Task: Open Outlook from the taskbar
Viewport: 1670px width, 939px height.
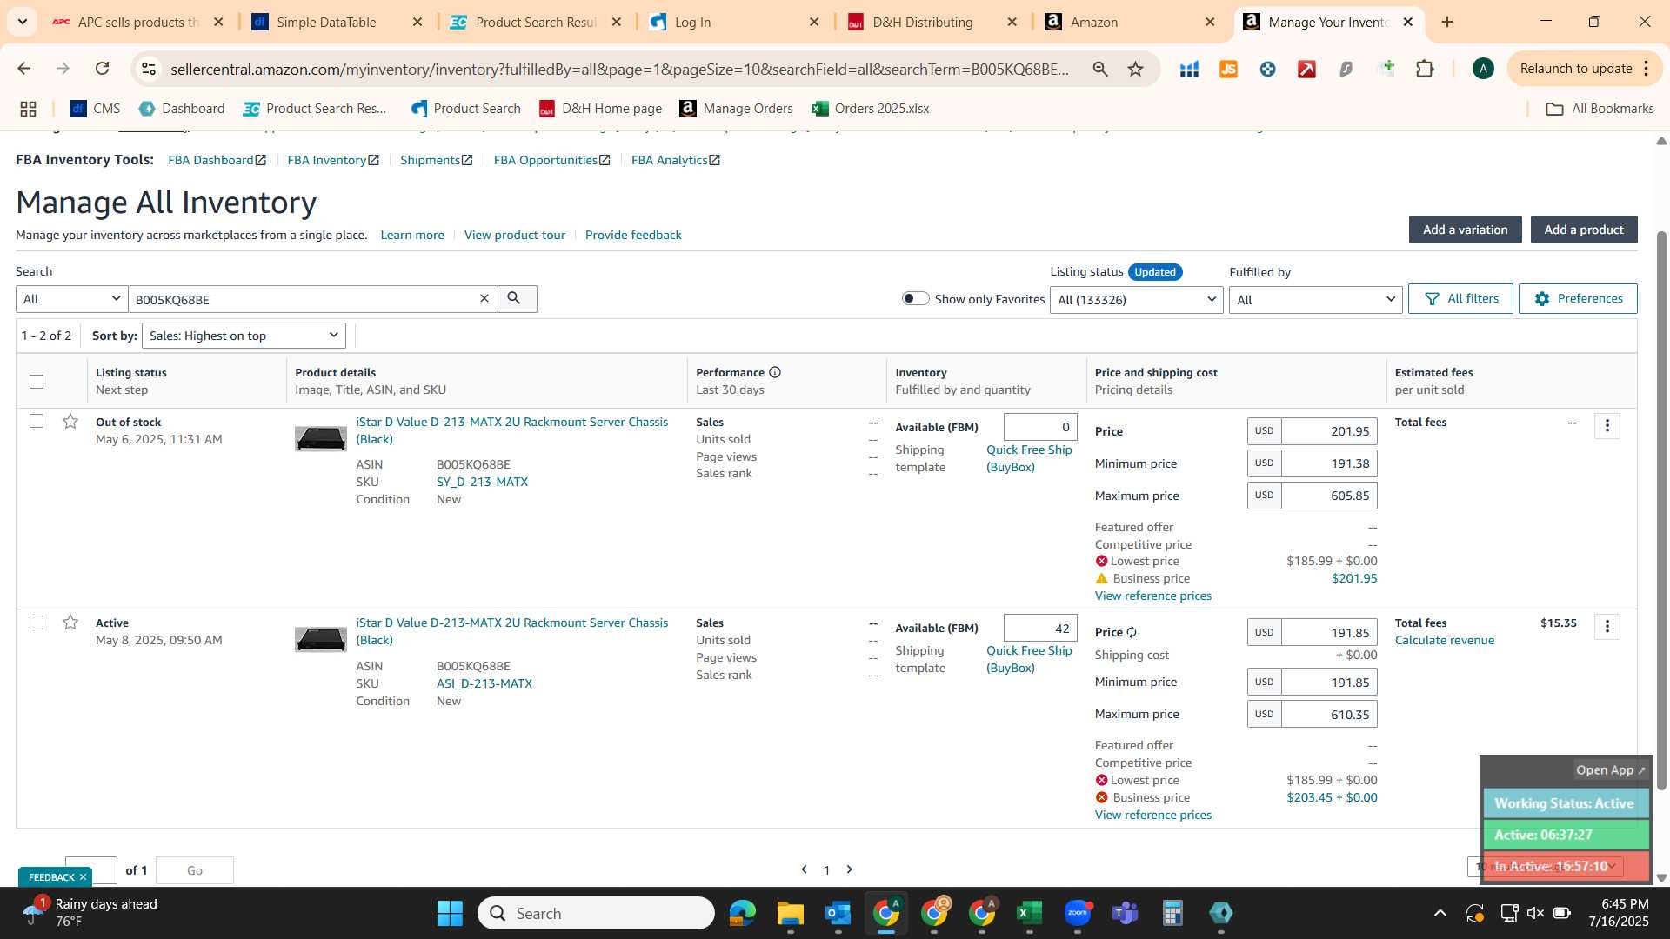Action: pos(838,913)
